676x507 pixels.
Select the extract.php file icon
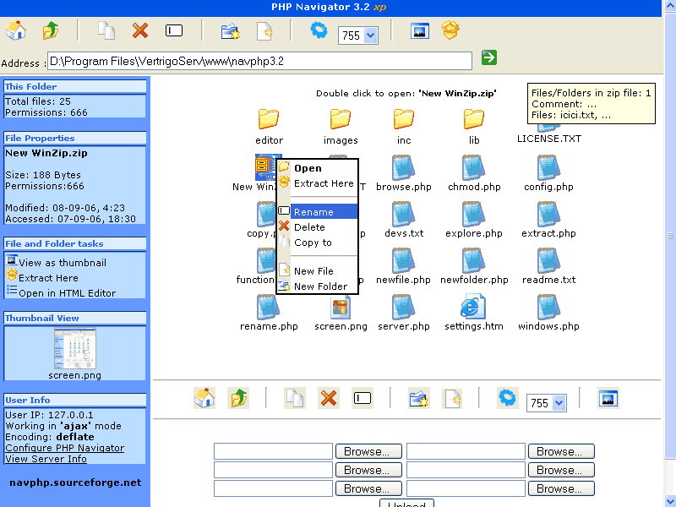[548, 214]
